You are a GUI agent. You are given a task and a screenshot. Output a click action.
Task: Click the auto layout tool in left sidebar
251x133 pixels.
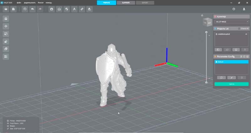pos(6,19)
